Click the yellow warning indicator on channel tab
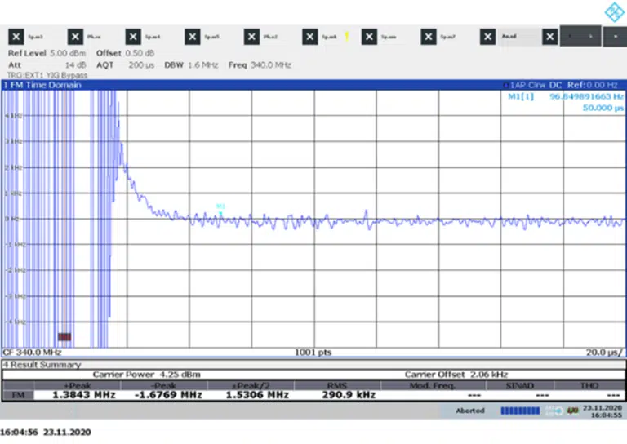The width and height of the screenshot is (627, 444). tap(347, 36)
